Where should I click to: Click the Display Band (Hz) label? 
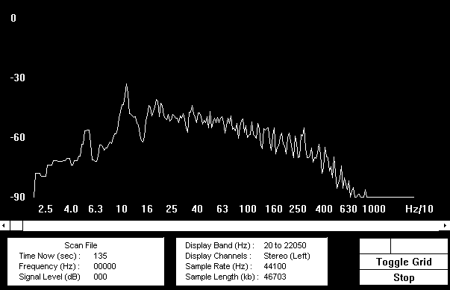(x=219, y=245)
